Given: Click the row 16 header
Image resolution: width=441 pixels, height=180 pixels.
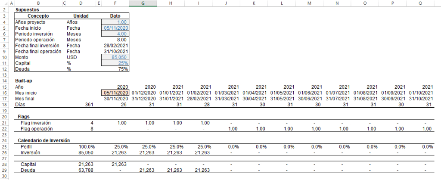Looking at the screenshot, I should point(4,93).
